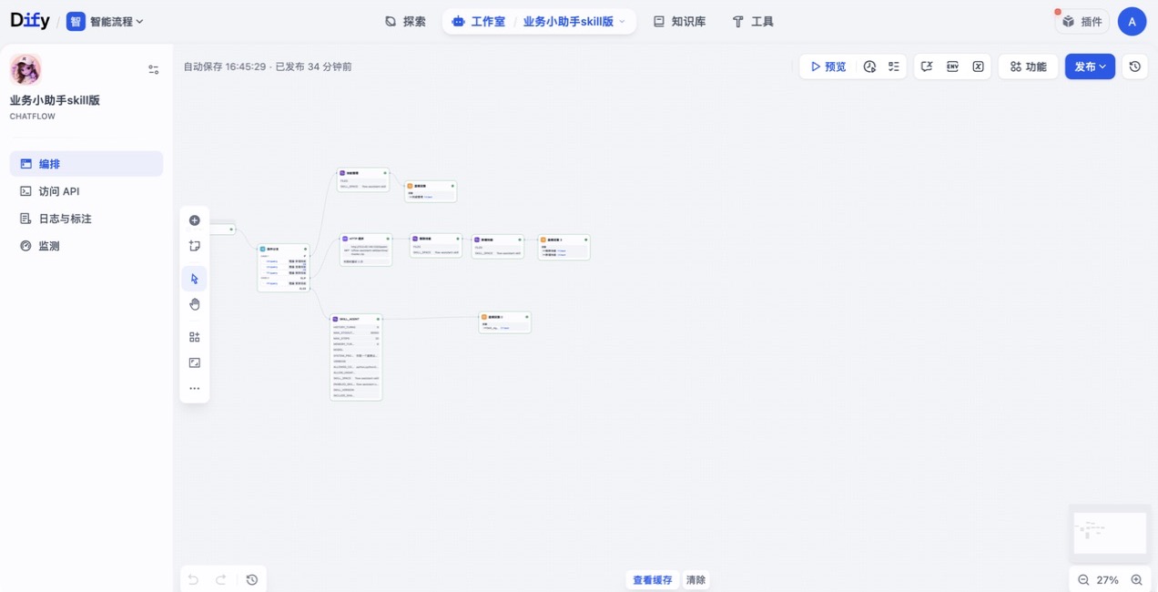Open the 27% zoom level menu

pos(1108,580)
